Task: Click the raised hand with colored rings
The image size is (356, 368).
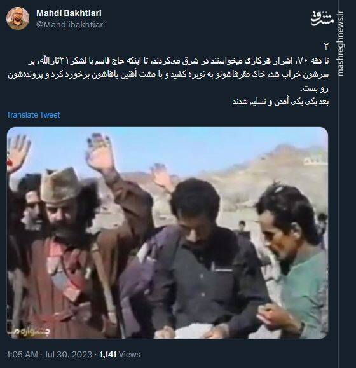Action: tap(100, 151)
